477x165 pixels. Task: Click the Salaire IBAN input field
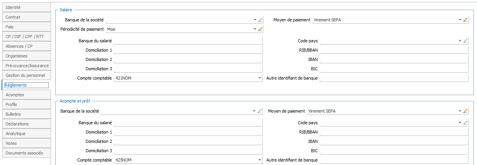(x=394, y=59)
